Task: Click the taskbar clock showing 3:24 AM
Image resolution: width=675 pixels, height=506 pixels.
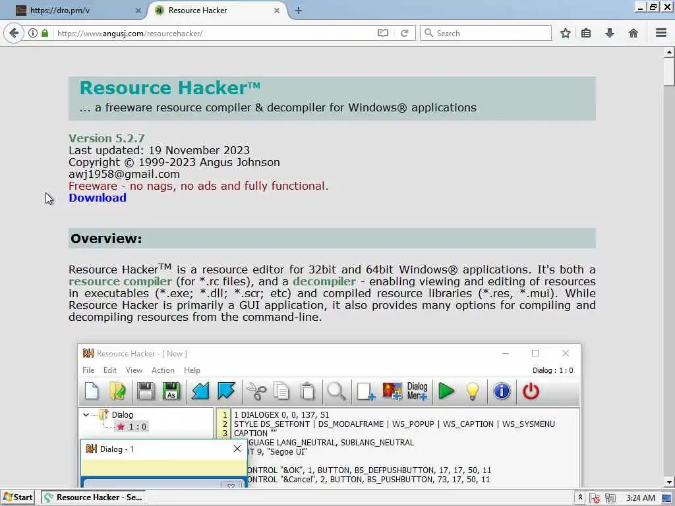Action: 640,498
